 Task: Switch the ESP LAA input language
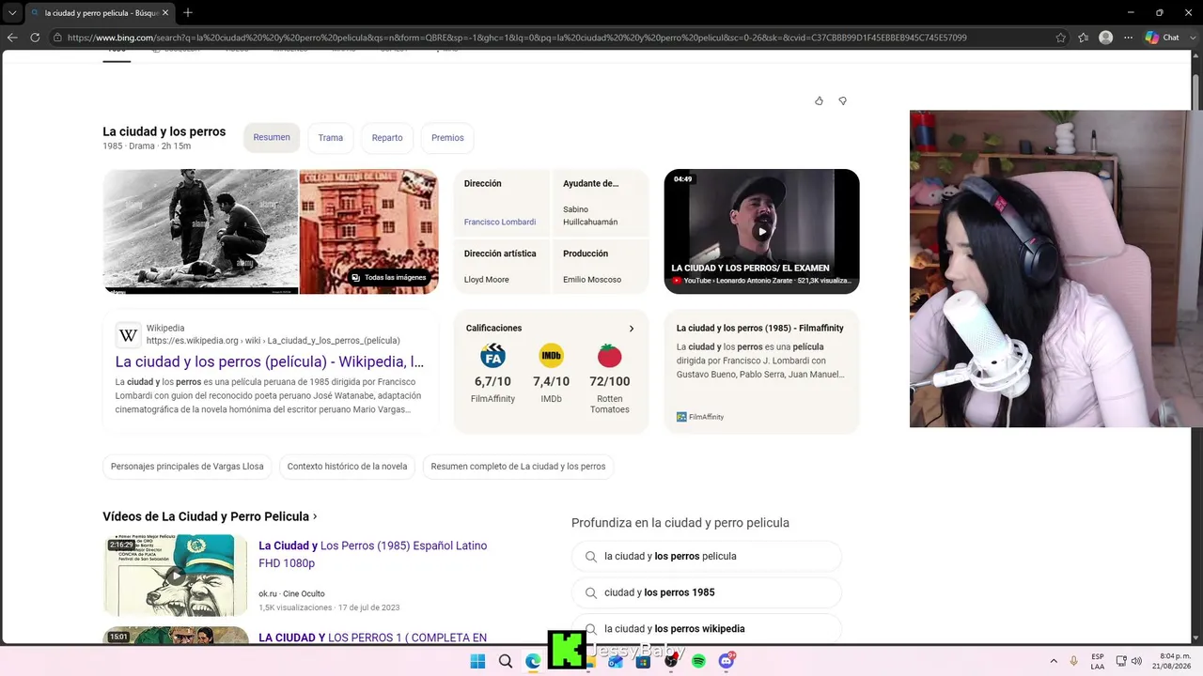[1098, 661]
